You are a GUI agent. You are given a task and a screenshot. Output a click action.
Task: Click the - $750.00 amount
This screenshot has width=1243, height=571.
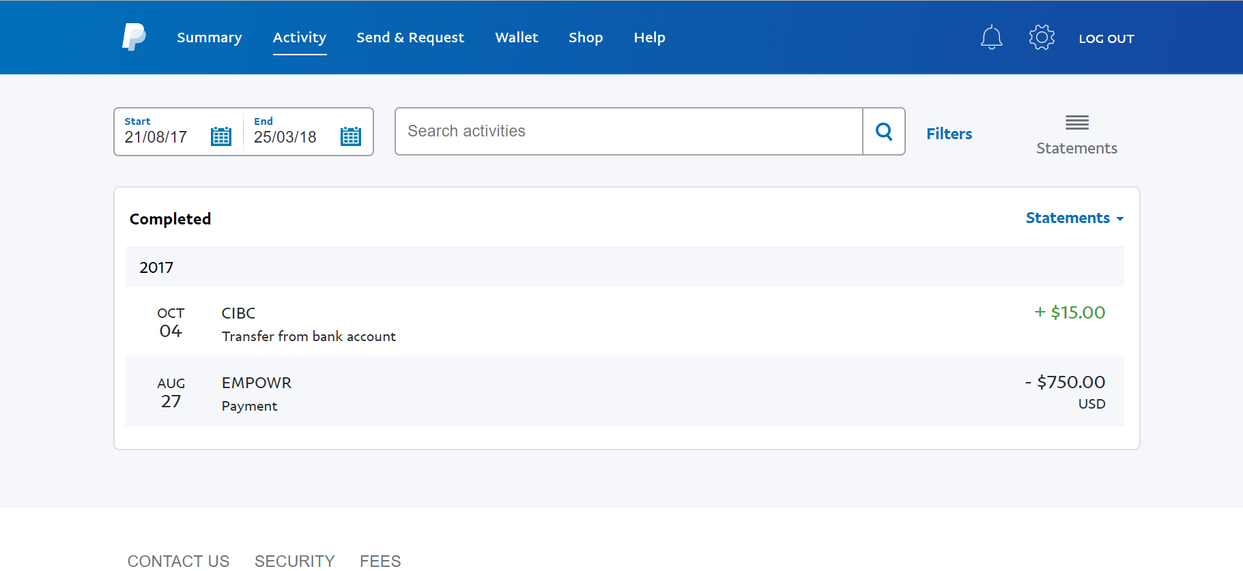tap(1065, 382)
